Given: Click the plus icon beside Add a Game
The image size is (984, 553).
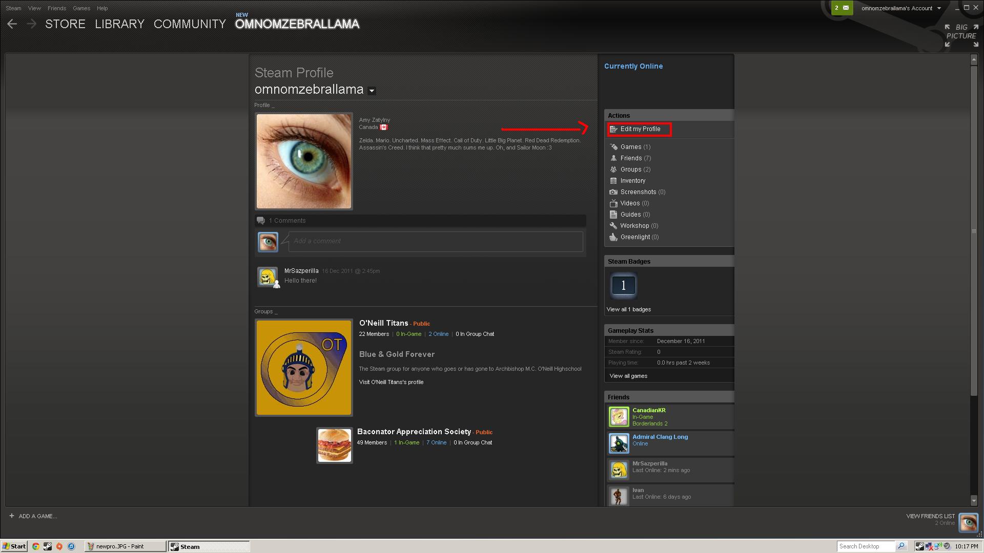Looking at the screenshot, I should 11,516.
